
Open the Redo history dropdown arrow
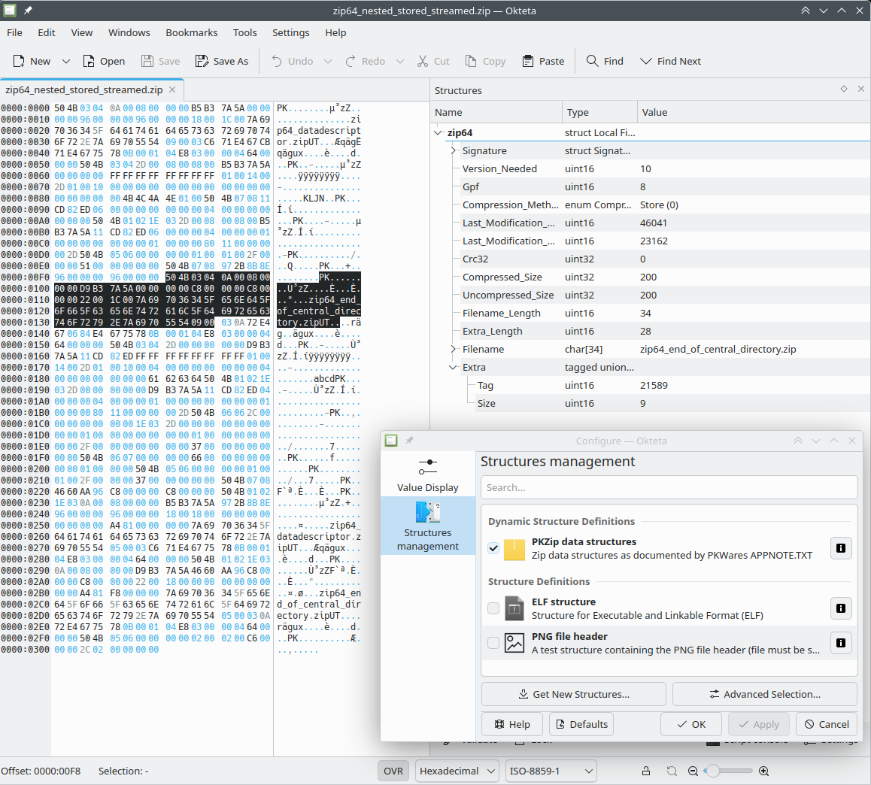(x=400, y=61)
